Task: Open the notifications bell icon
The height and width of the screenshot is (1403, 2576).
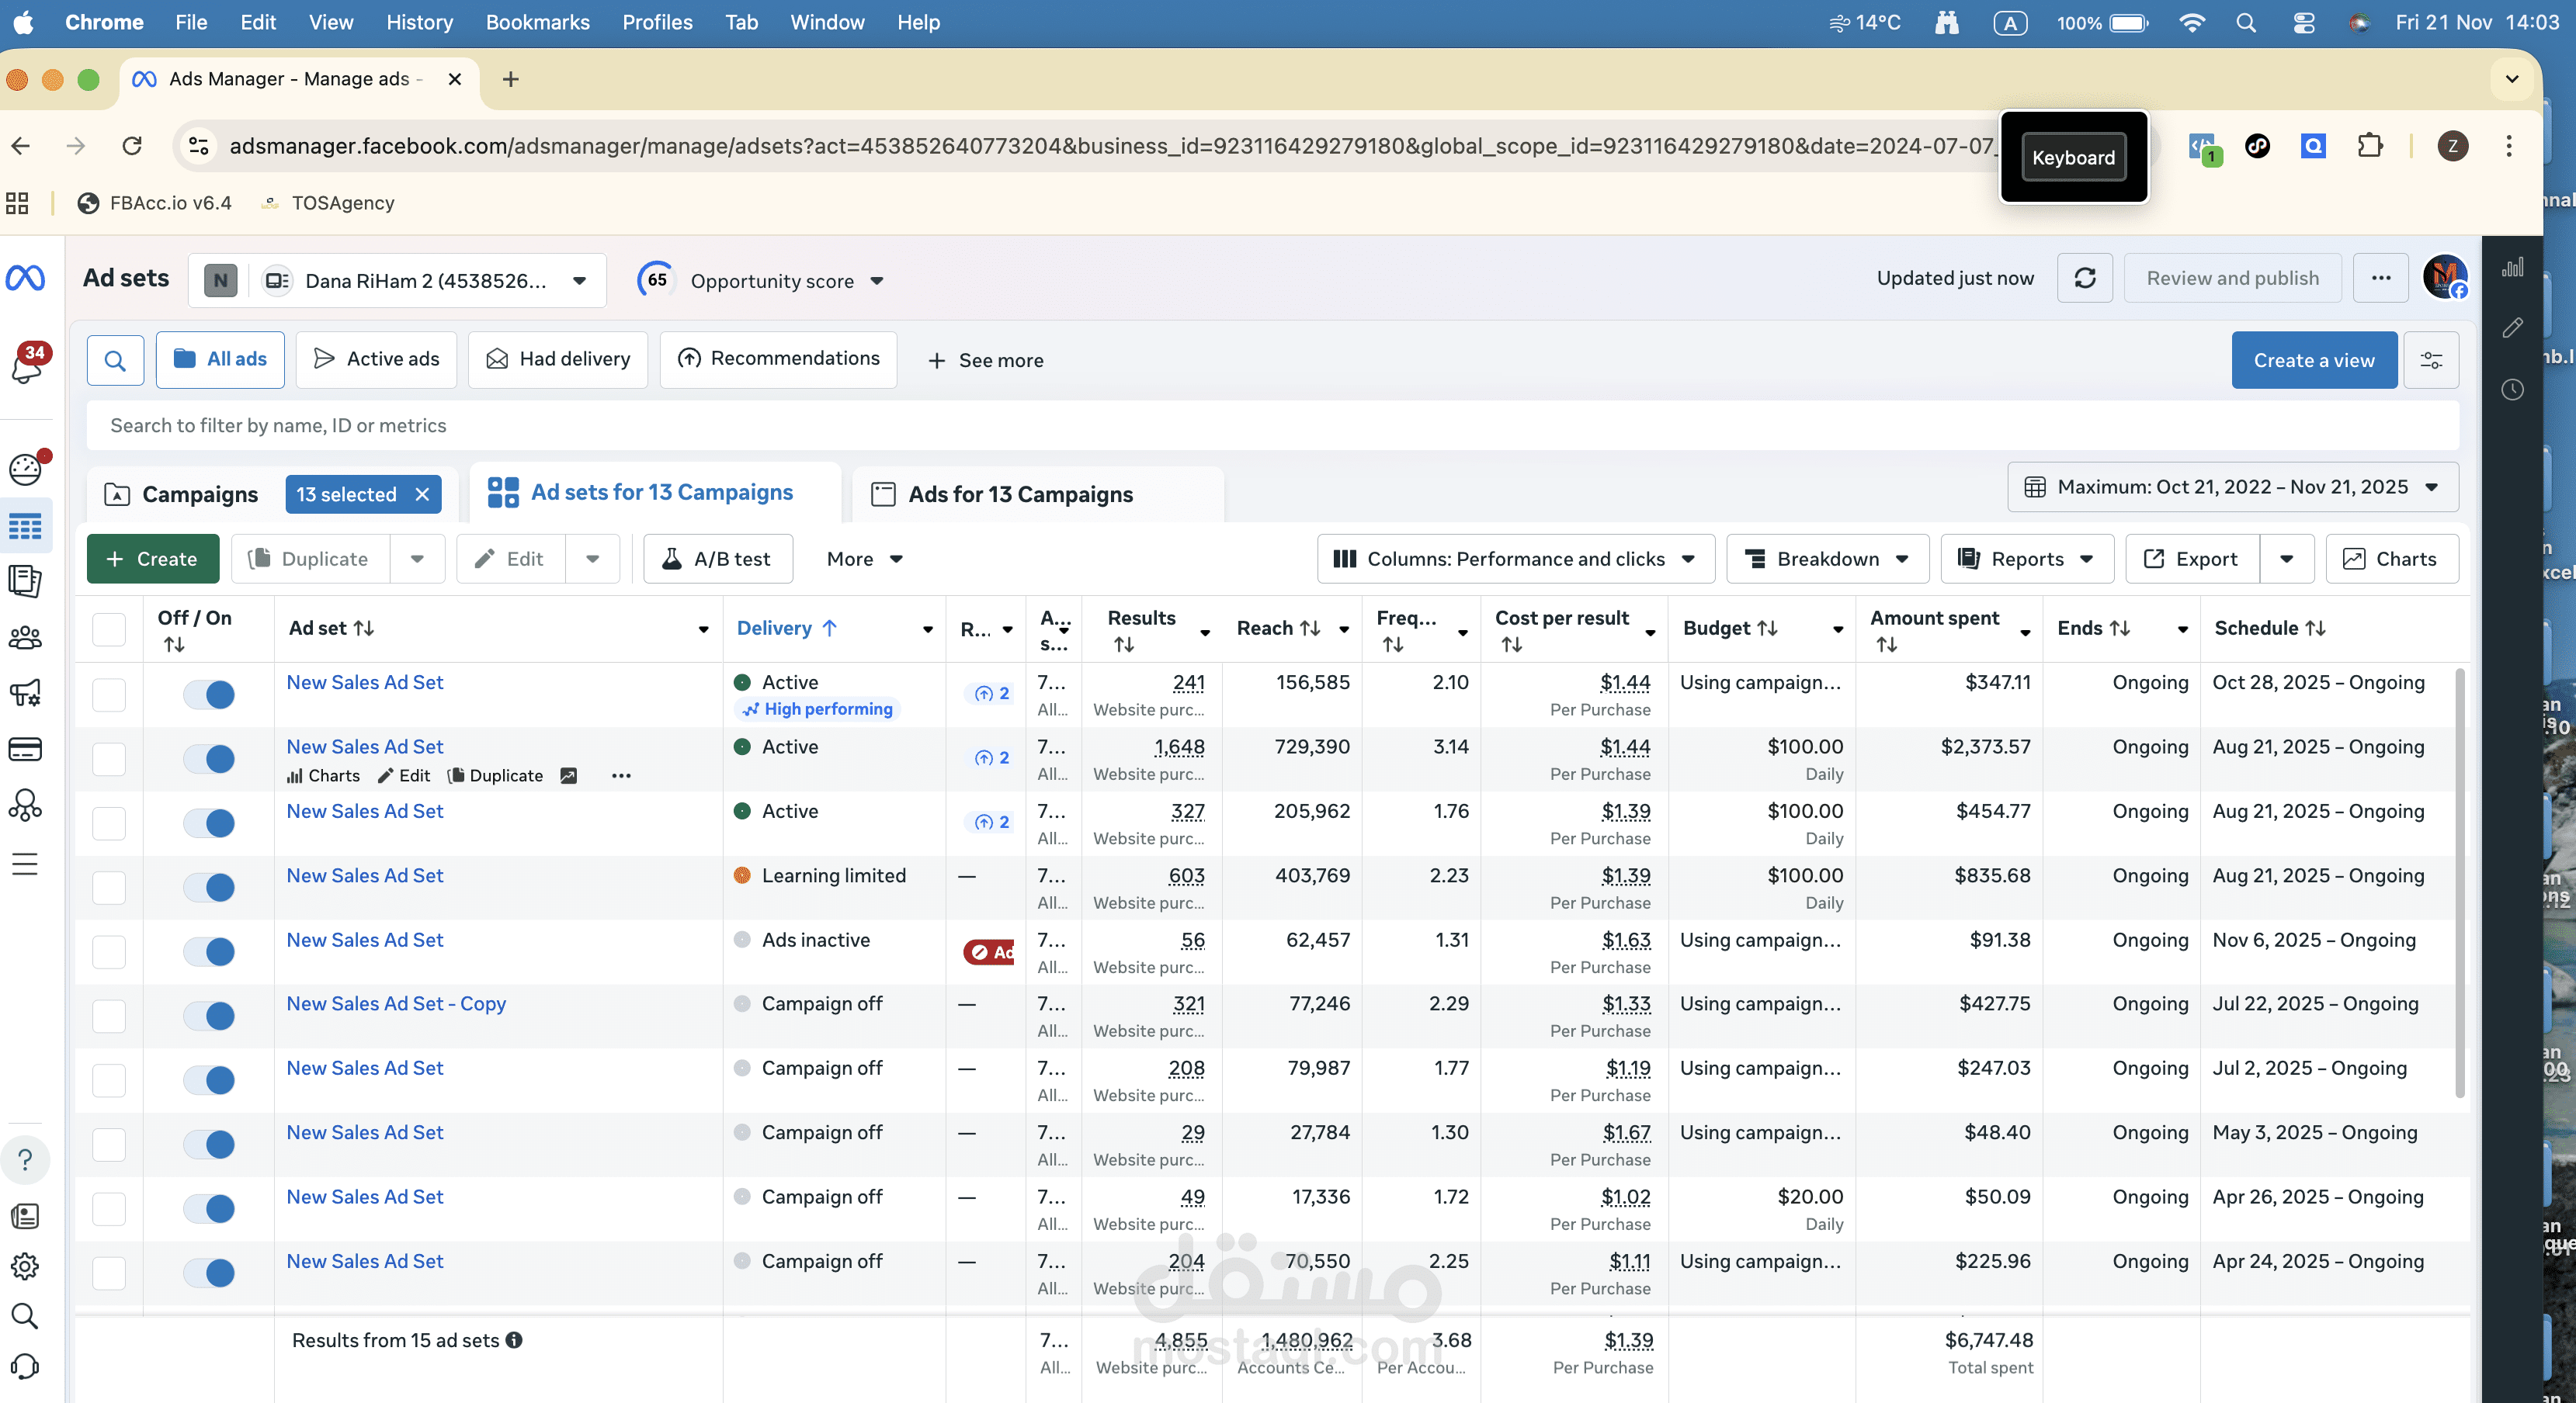Action: coord(26,365)
